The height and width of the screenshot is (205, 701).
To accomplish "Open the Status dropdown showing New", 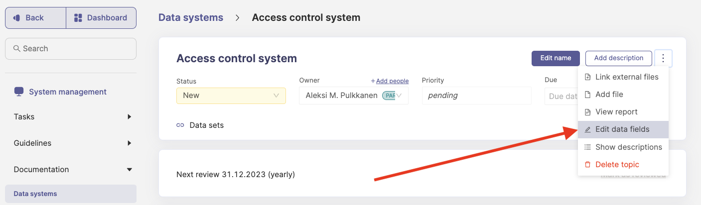I will tap(231, 96).
